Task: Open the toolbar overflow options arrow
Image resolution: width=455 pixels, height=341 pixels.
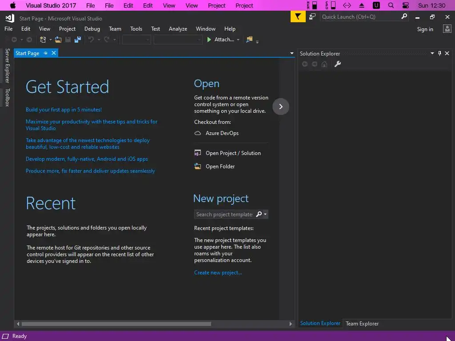Action: coord(257,41)
